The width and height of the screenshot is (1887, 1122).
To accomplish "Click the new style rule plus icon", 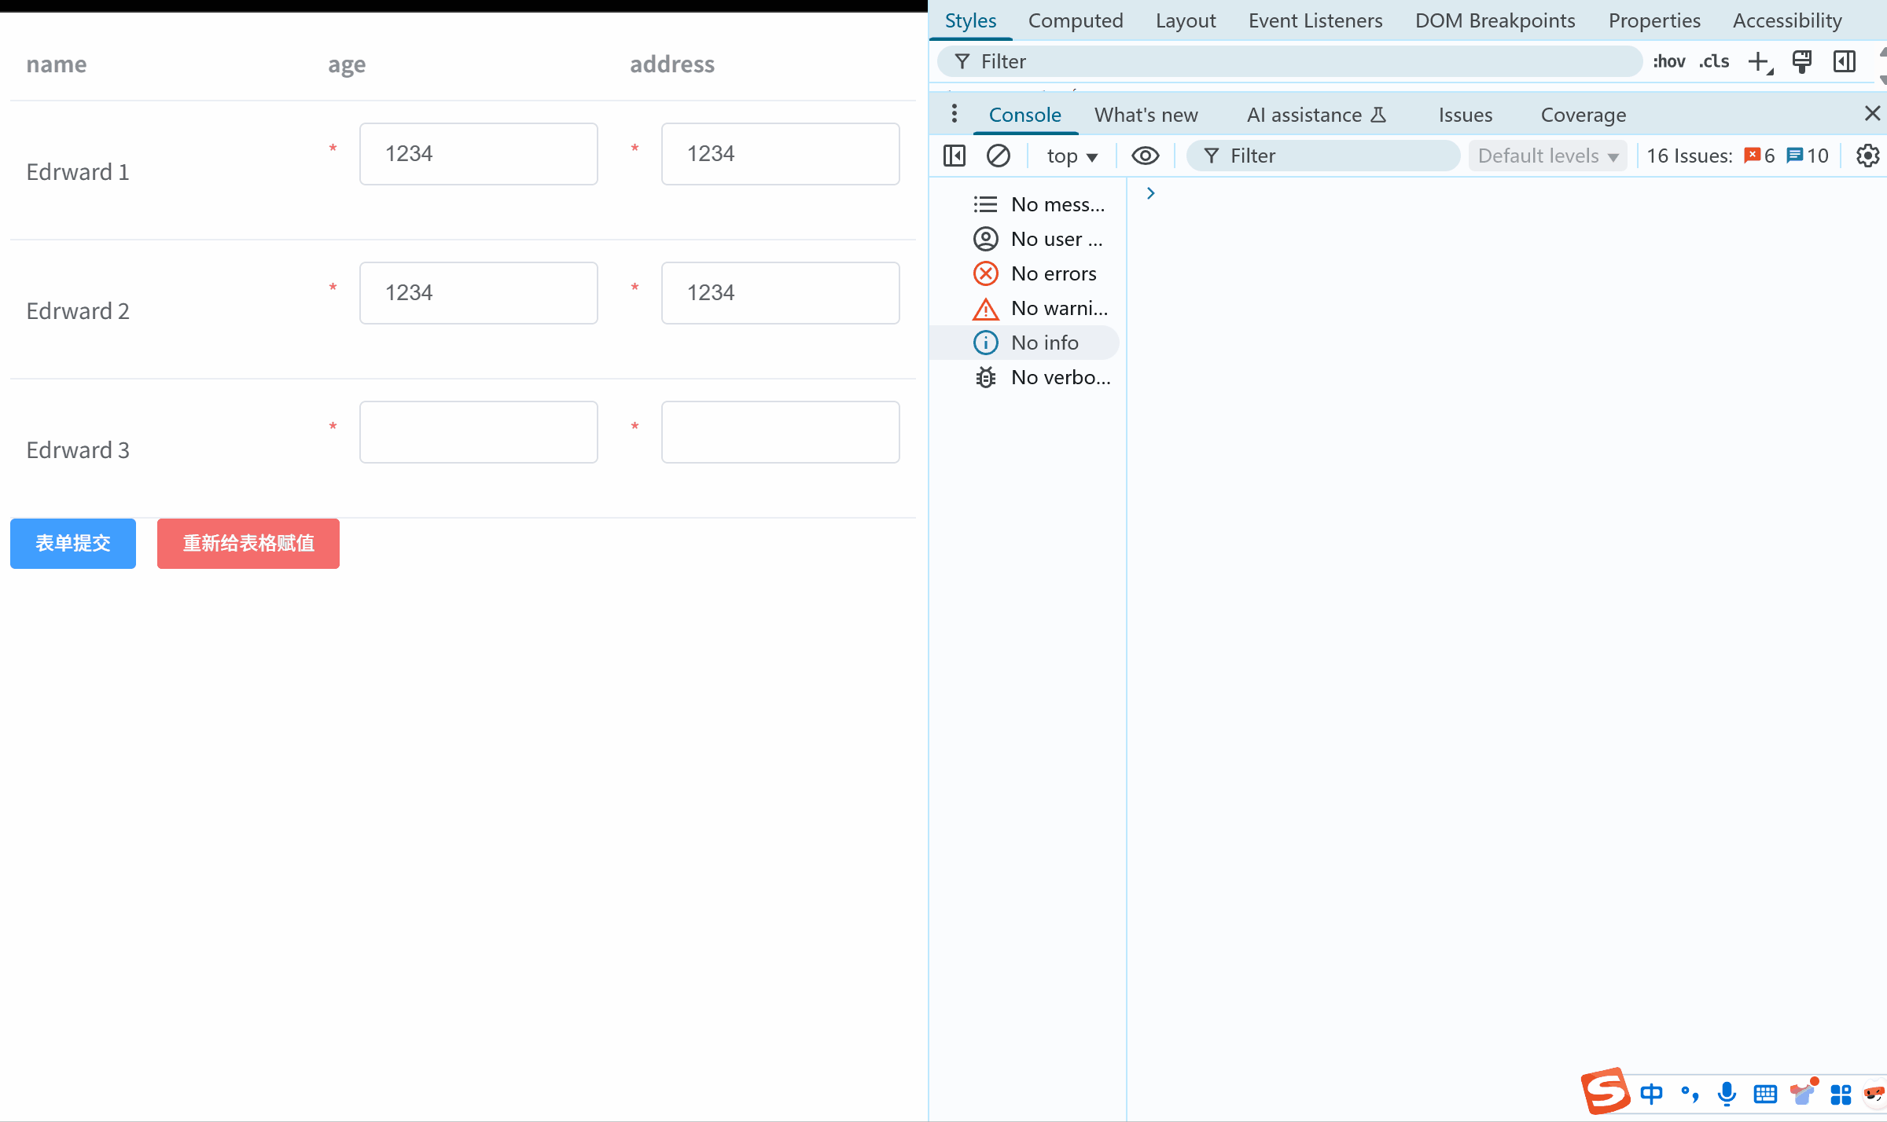I will (1759, 61).
